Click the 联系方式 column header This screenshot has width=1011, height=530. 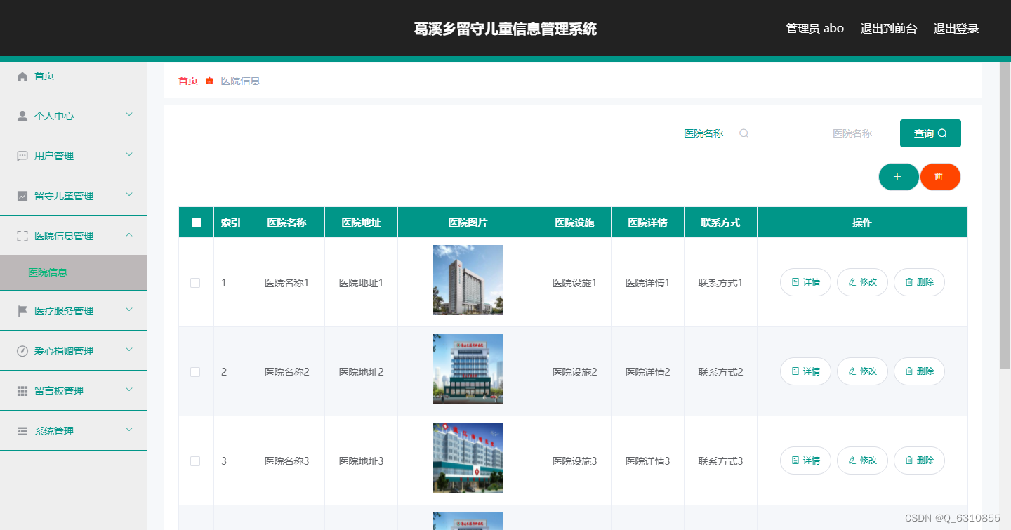pyautogui.click(x=720, y=223)
